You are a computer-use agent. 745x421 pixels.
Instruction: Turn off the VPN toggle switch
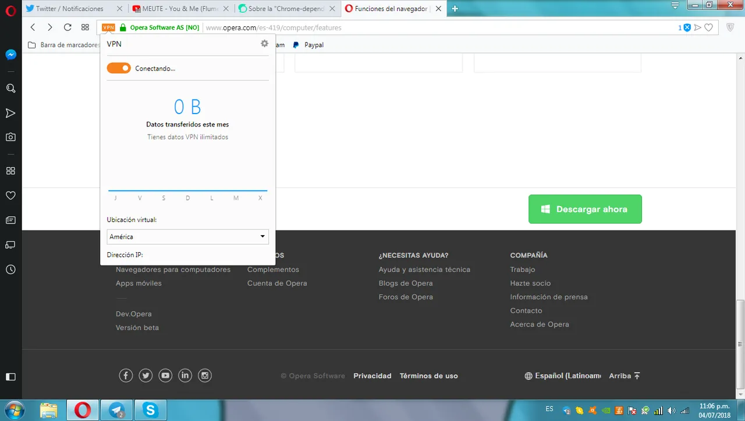pyautogui.click(x=119, y=68)
